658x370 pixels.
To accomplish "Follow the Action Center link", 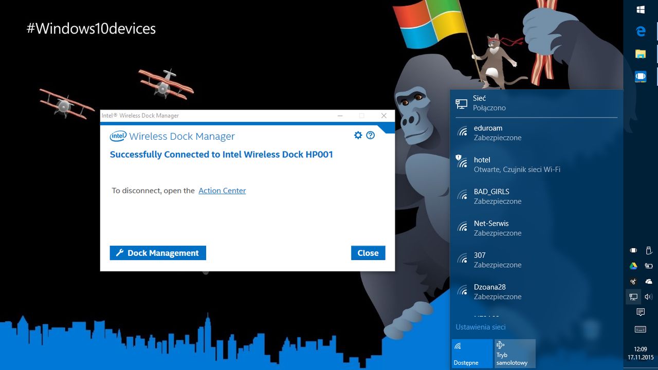I will pyautogui.click(x=222, y=191).
